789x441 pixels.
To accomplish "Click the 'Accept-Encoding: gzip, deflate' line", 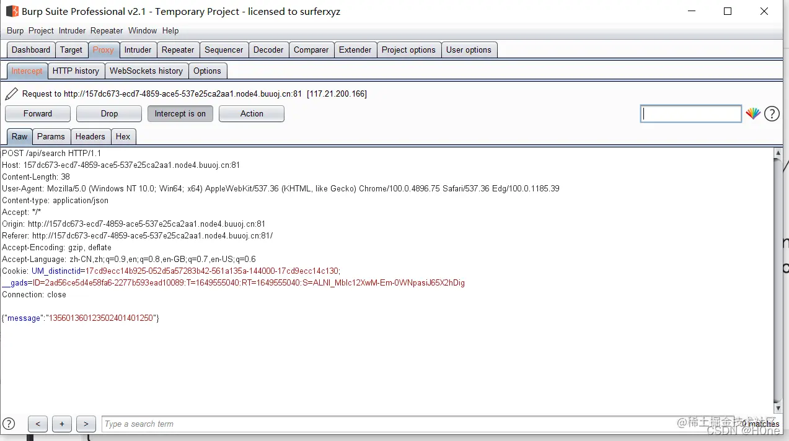I will pyautogui.click(x=57, y=247).
